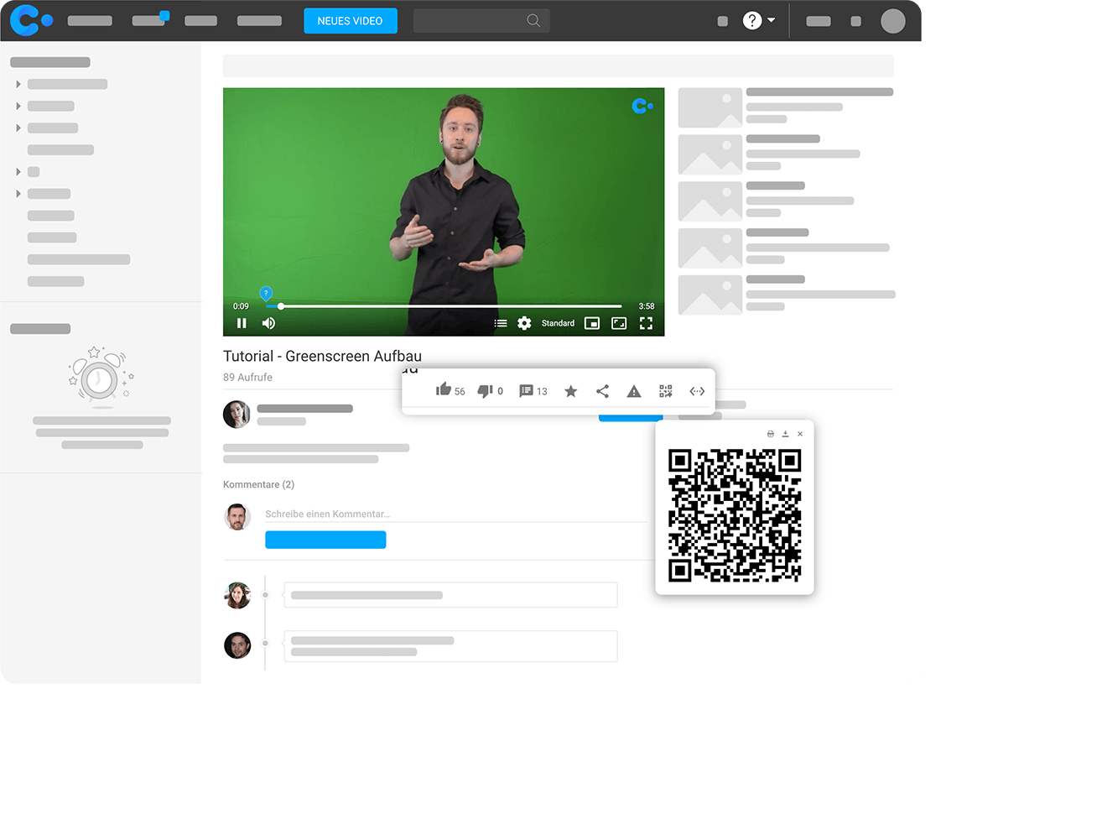
Task: Click the 'Kommentare (2)' heading
Action: (258, 484)
